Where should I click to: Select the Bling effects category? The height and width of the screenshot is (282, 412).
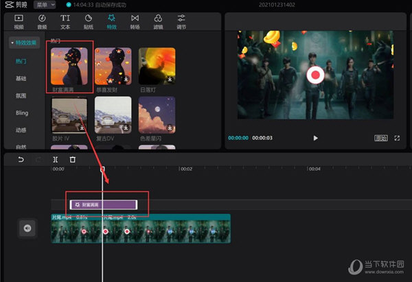(x=22, y=113)
